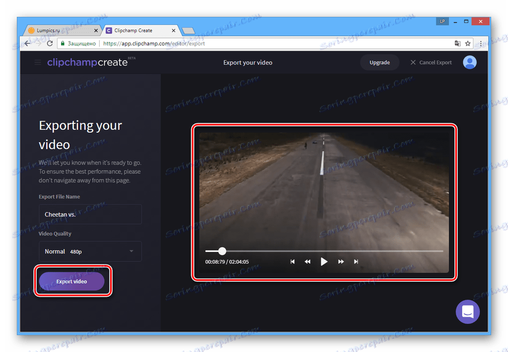Edit the Export File Name field
The height and width of the screenshot is (352, 508).
click(90, 214)
